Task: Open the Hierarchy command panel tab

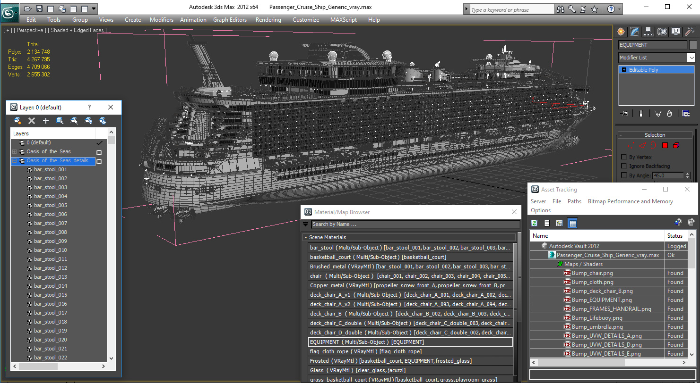Action: [x=648, y=32]
